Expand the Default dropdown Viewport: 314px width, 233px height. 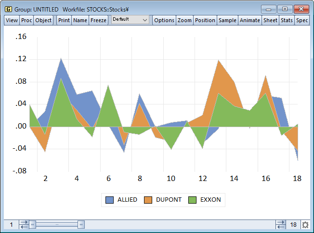[130, 20]
